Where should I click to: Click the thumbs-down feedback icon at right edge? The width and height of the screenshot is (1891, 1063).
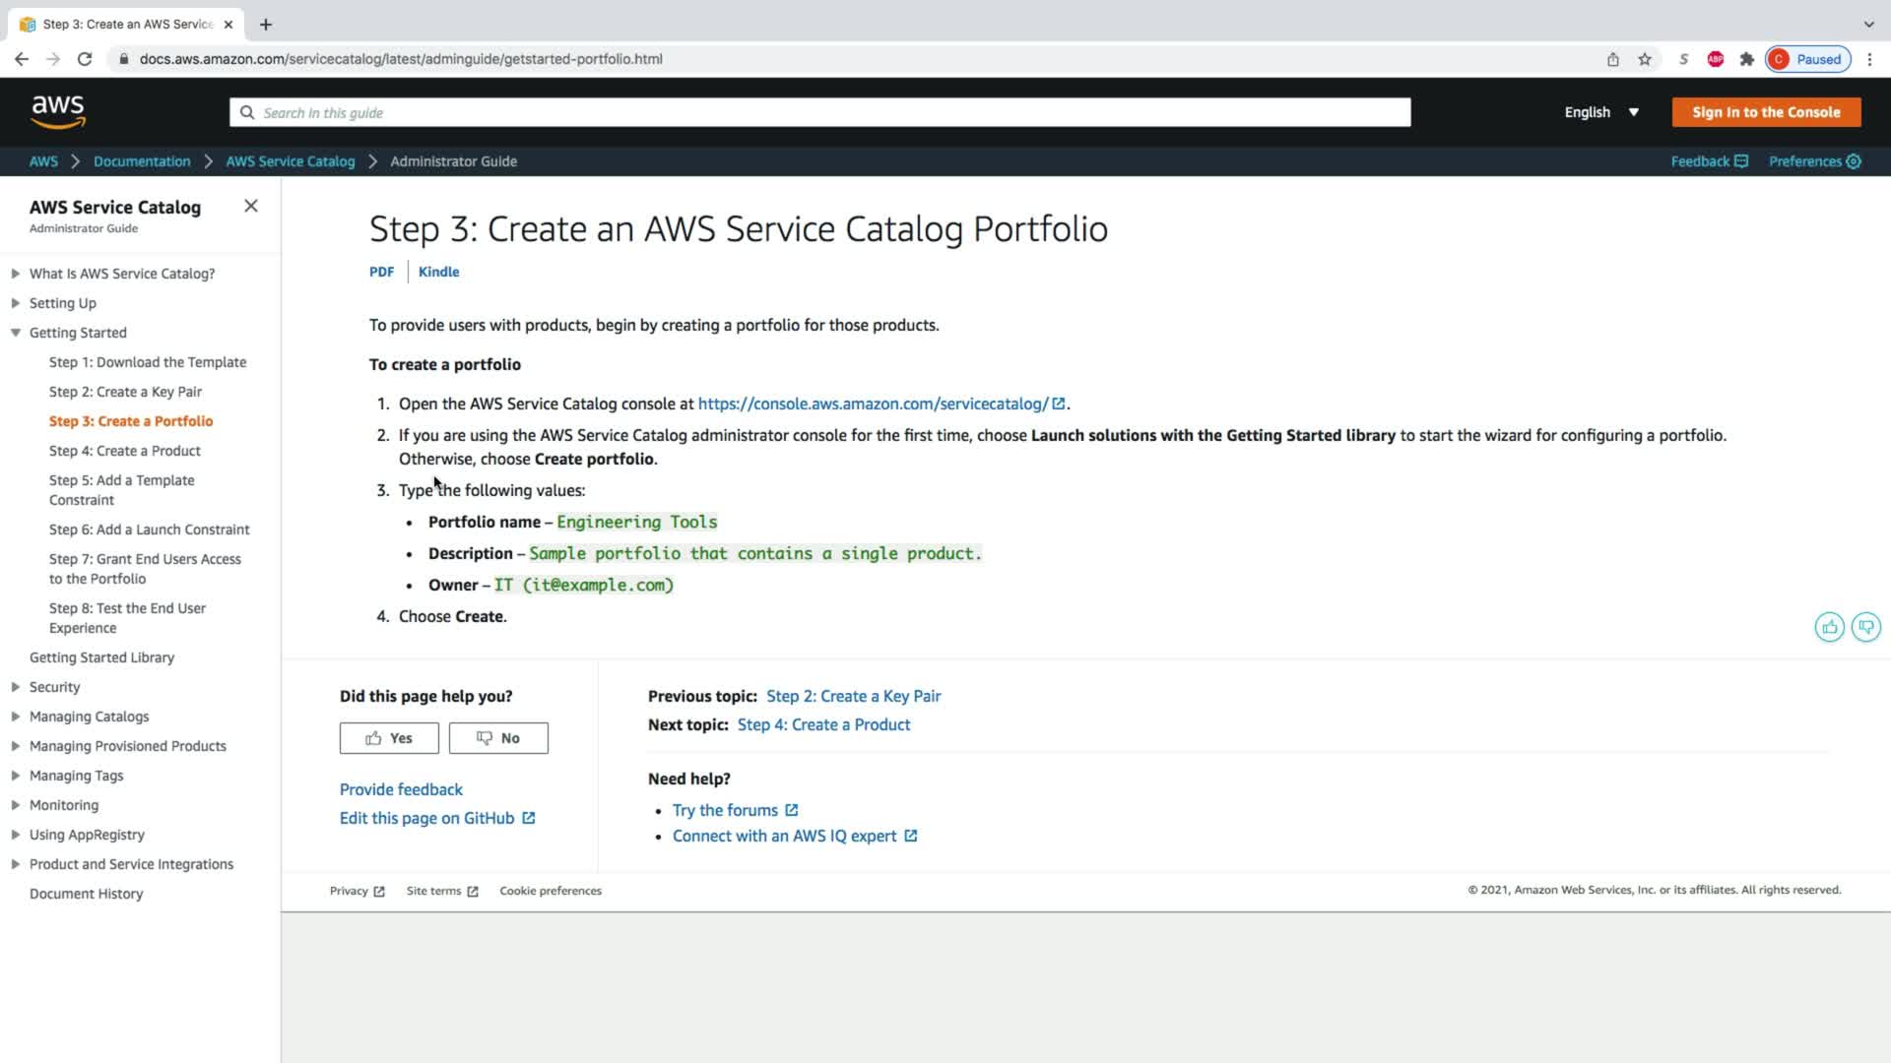coord(1865,627)
